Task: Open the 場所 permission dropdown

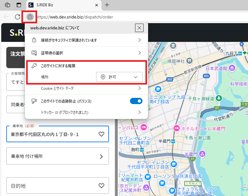Action: 119,77
